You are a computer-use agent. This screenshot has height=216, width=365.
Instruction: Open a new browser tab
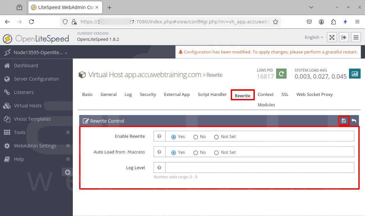pyautogui.click(x=109, y=7)
